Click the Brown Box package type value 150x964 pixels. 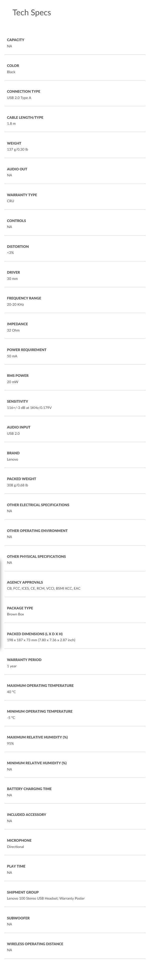tap(15, 614)
